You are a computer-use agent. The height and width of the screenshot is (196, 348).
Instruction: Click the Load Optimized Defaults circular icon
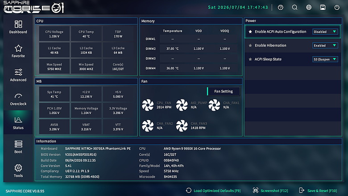[x=189, y=191]
